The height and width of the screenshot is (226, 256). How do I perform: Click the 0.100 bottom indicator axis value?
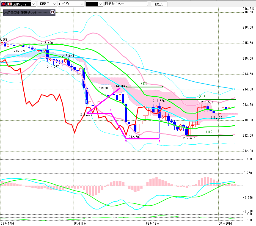248,220
